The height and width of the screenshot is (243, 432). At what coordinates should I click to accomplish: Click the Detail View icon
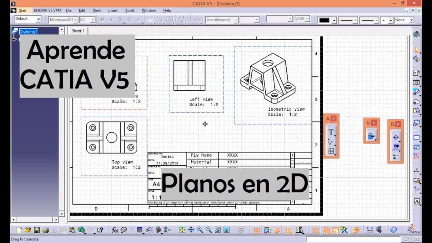[x=417, y=91]
